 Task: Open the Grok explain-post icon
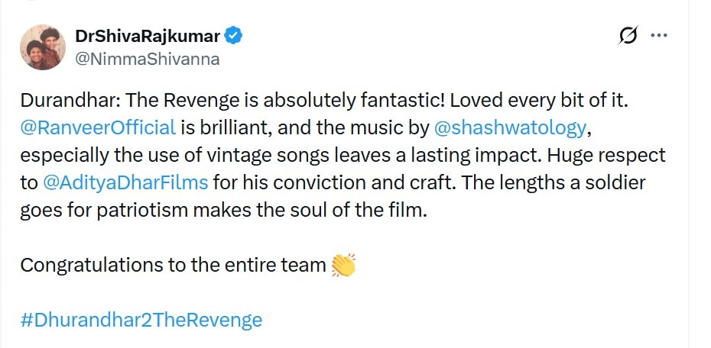point(628,36)
